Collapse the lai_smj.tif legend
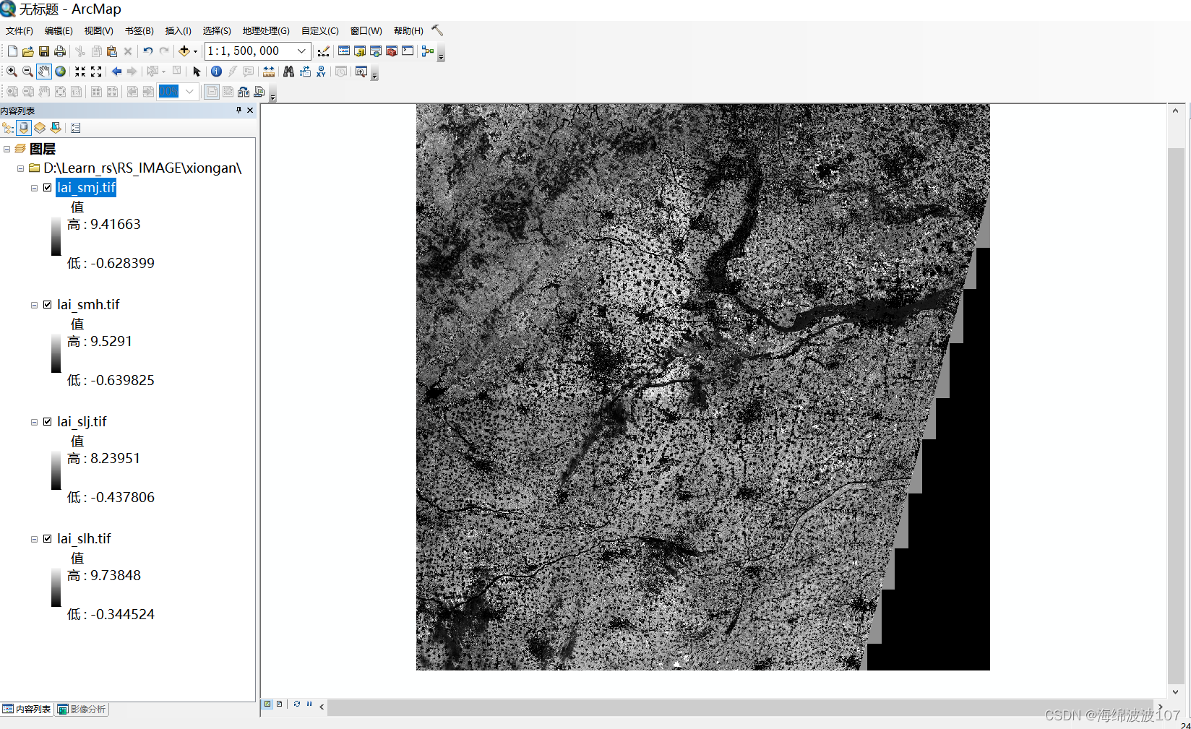Image resolution: width=1191 pixels, height=729 pixels. [34, 188]
